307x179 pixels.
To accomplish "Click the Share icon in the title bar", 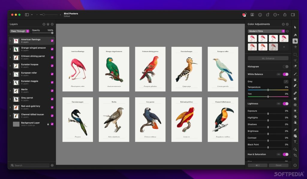I will (285, 15).
